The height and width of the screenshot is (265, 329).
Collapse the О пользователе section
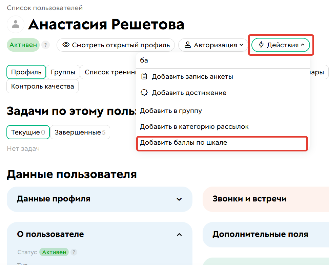(99, 234)
